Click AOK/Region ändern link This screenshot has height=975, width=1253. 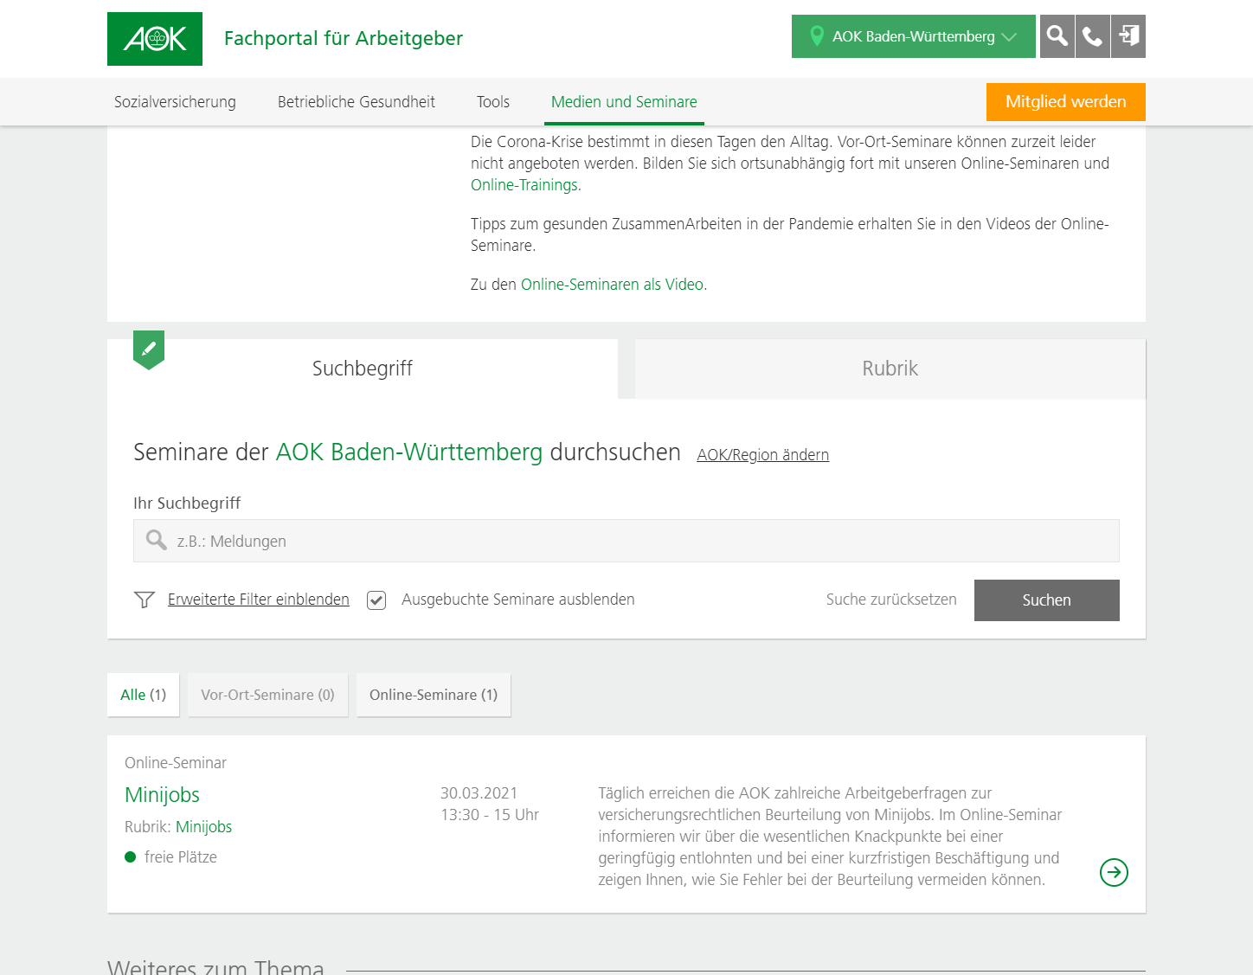click(x=763, y=455)
